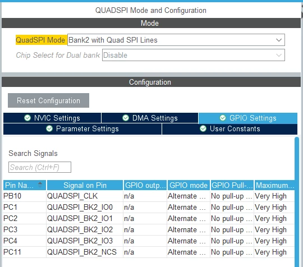The height and width of the screenshot is (267, 303).
Task: Click the Parameter Settings green check icon
Action: [49, 128]
